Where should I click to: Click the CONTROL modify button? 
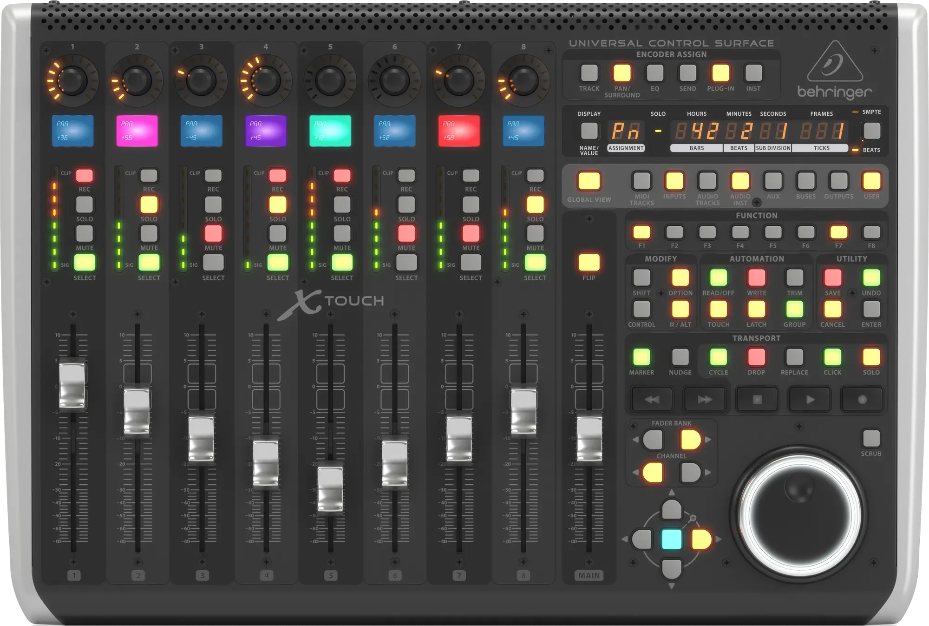pyautogui.click(x=642, y=310)
